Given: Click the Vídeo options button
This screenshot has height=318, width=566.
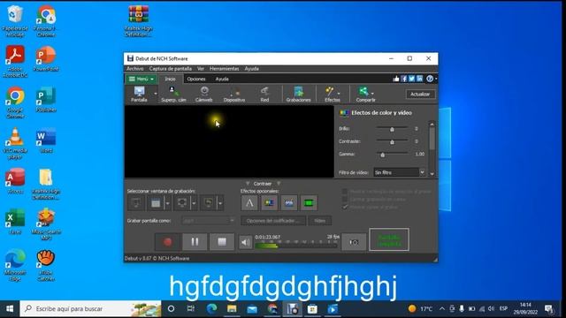Looking at the screenshot, I should point(319,221).
